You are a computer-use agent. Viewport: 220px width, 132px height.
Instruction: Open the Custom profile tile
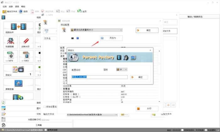18,71
